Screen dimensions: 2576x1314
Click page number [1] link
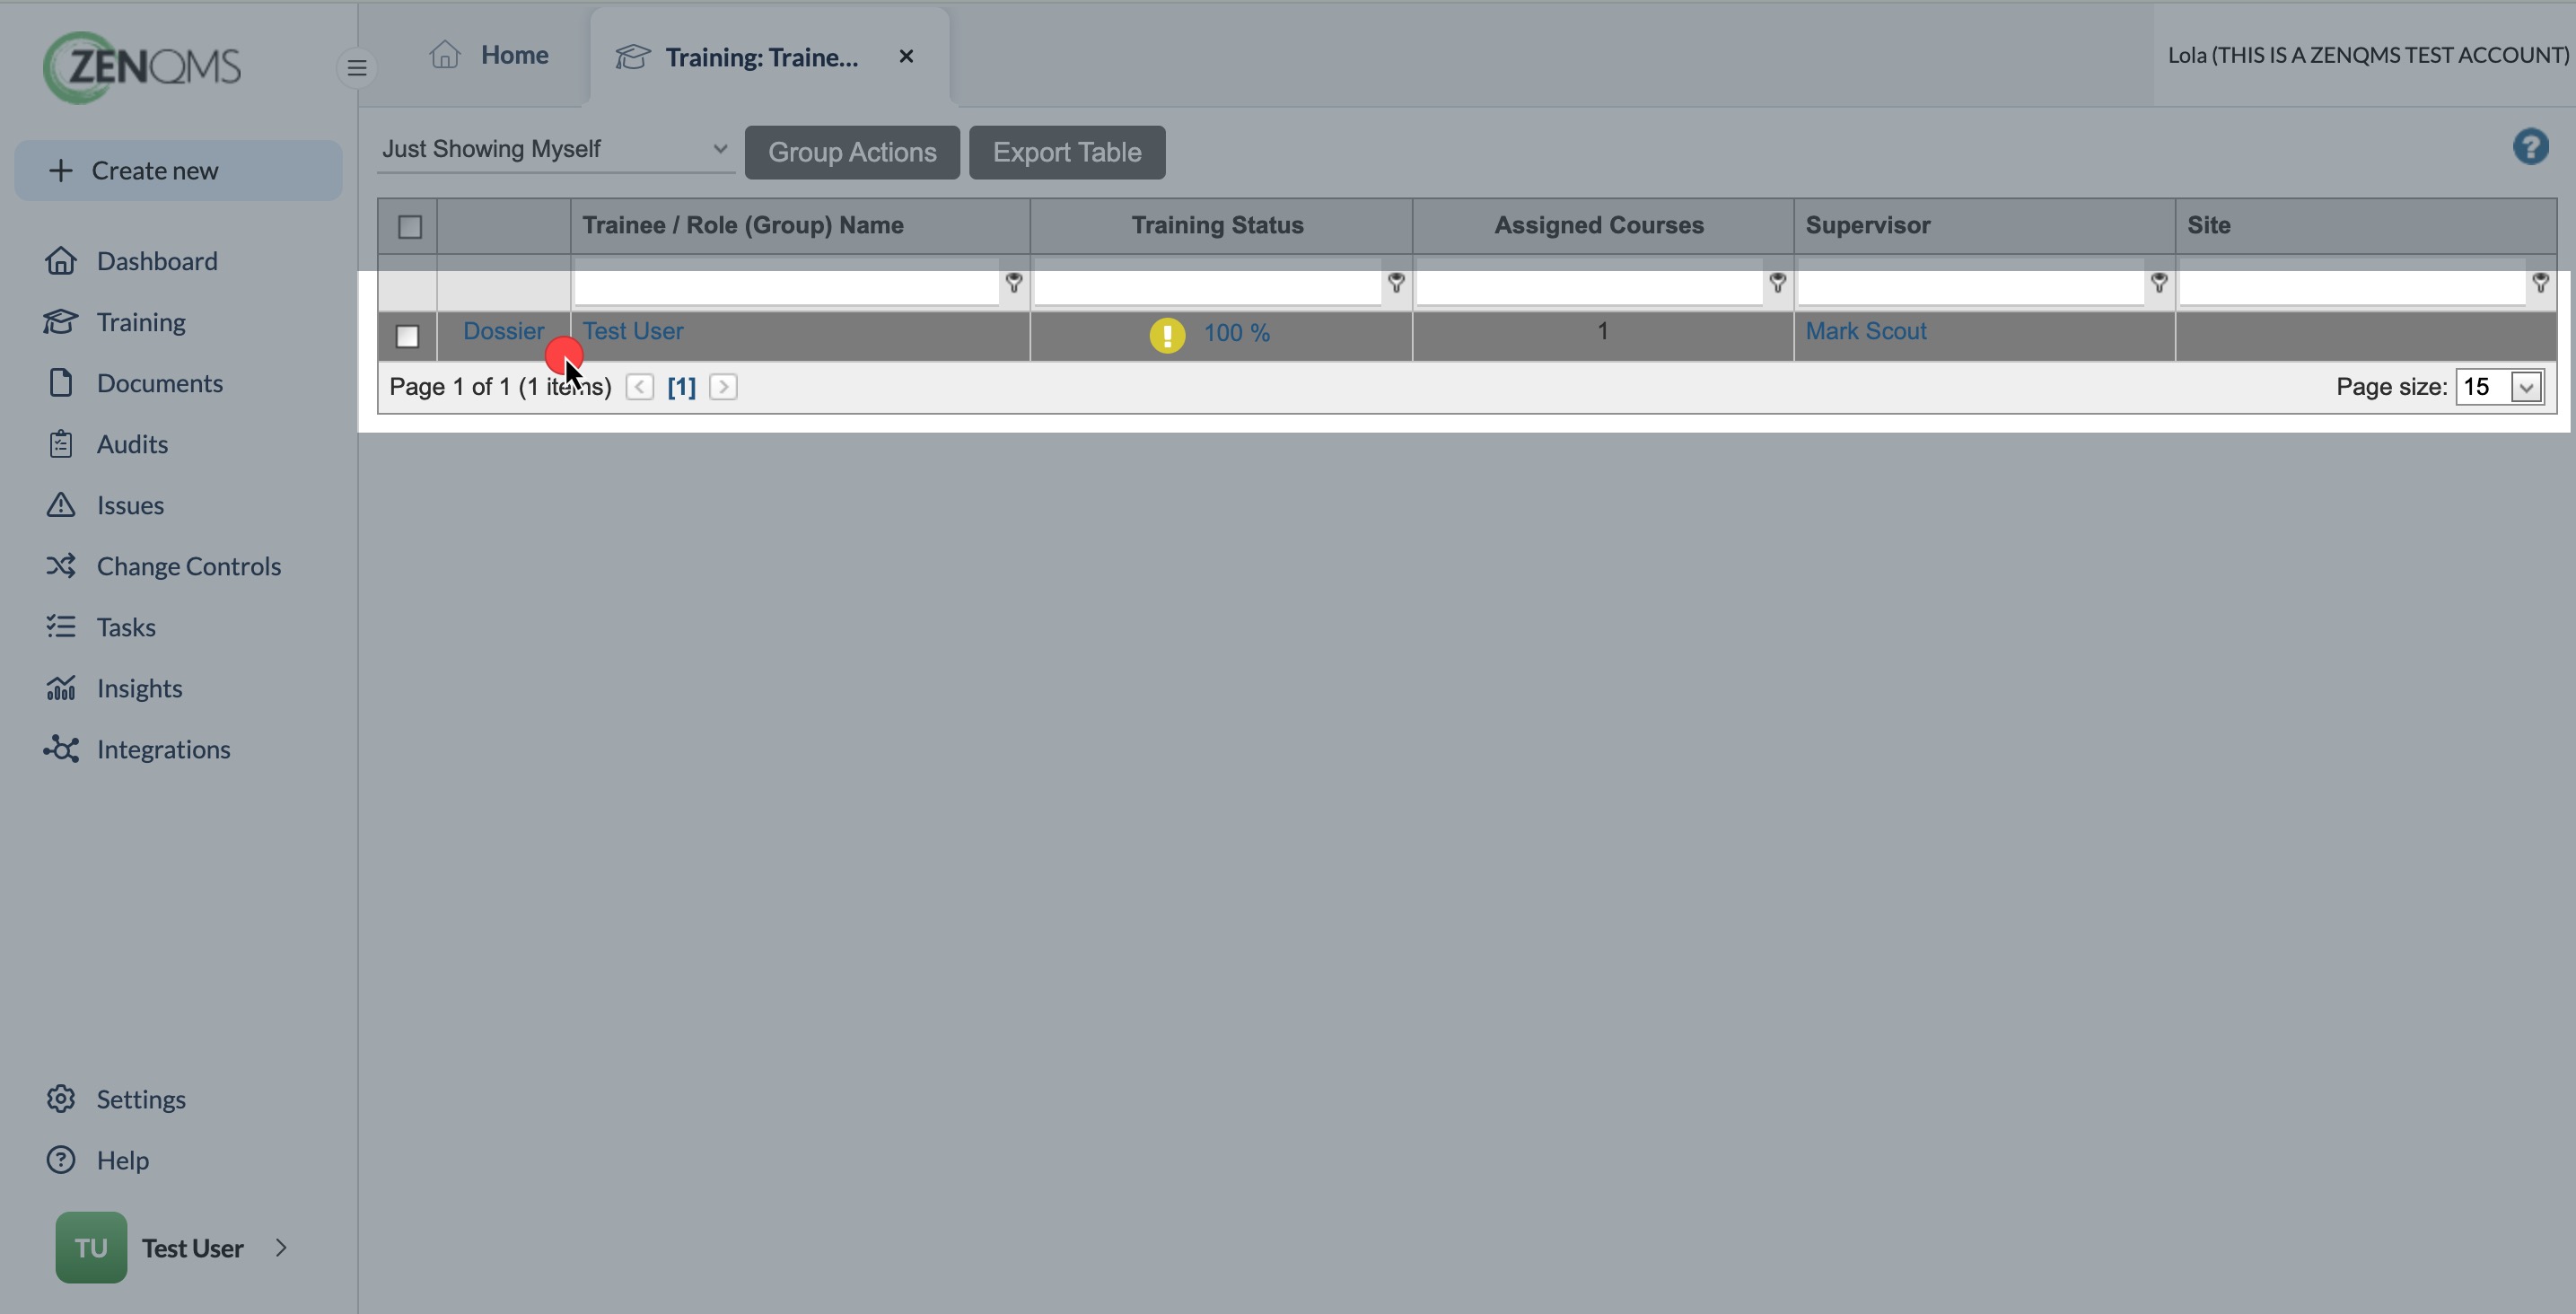pyautogui.click(x=681, y=387)
